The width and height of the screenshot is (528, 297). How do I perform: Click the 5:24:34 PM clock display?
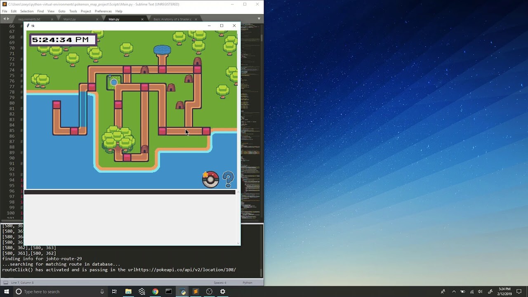tap(62, 40)
